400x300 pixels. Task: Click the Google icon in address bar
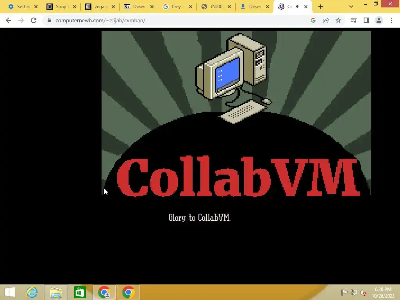point(313,20)
